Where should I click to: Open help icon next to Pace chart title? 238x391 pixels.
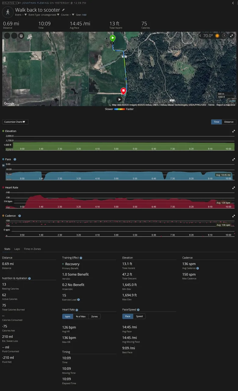coord(15,159)
